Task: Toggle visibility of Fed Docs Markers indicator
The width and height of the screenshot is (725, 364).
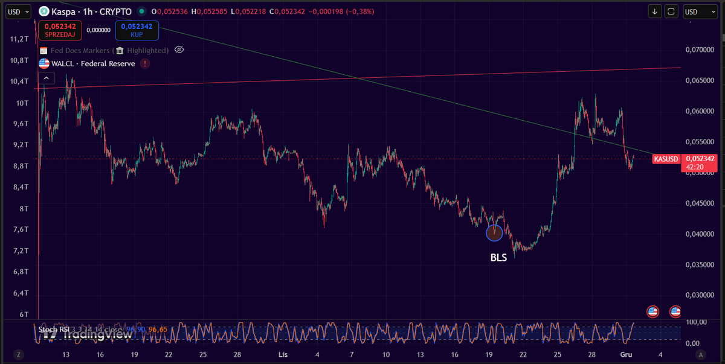Action: pyautogui.click(x=179, y=50)
